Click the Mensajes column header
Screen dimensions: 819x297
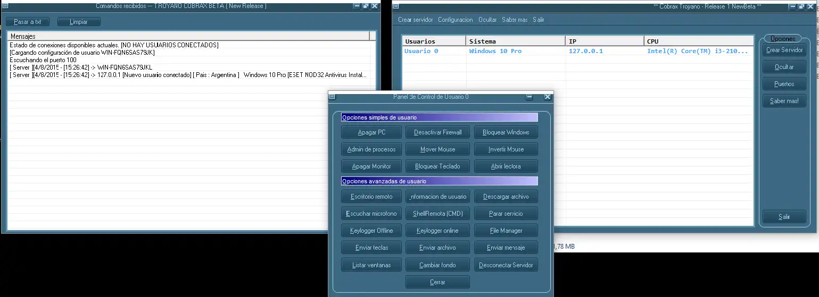coord(188,36)
